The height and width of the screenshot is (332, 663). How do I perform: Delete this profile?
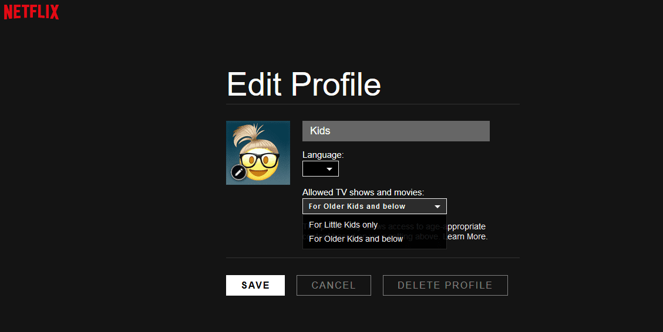(x=445, y=285)
